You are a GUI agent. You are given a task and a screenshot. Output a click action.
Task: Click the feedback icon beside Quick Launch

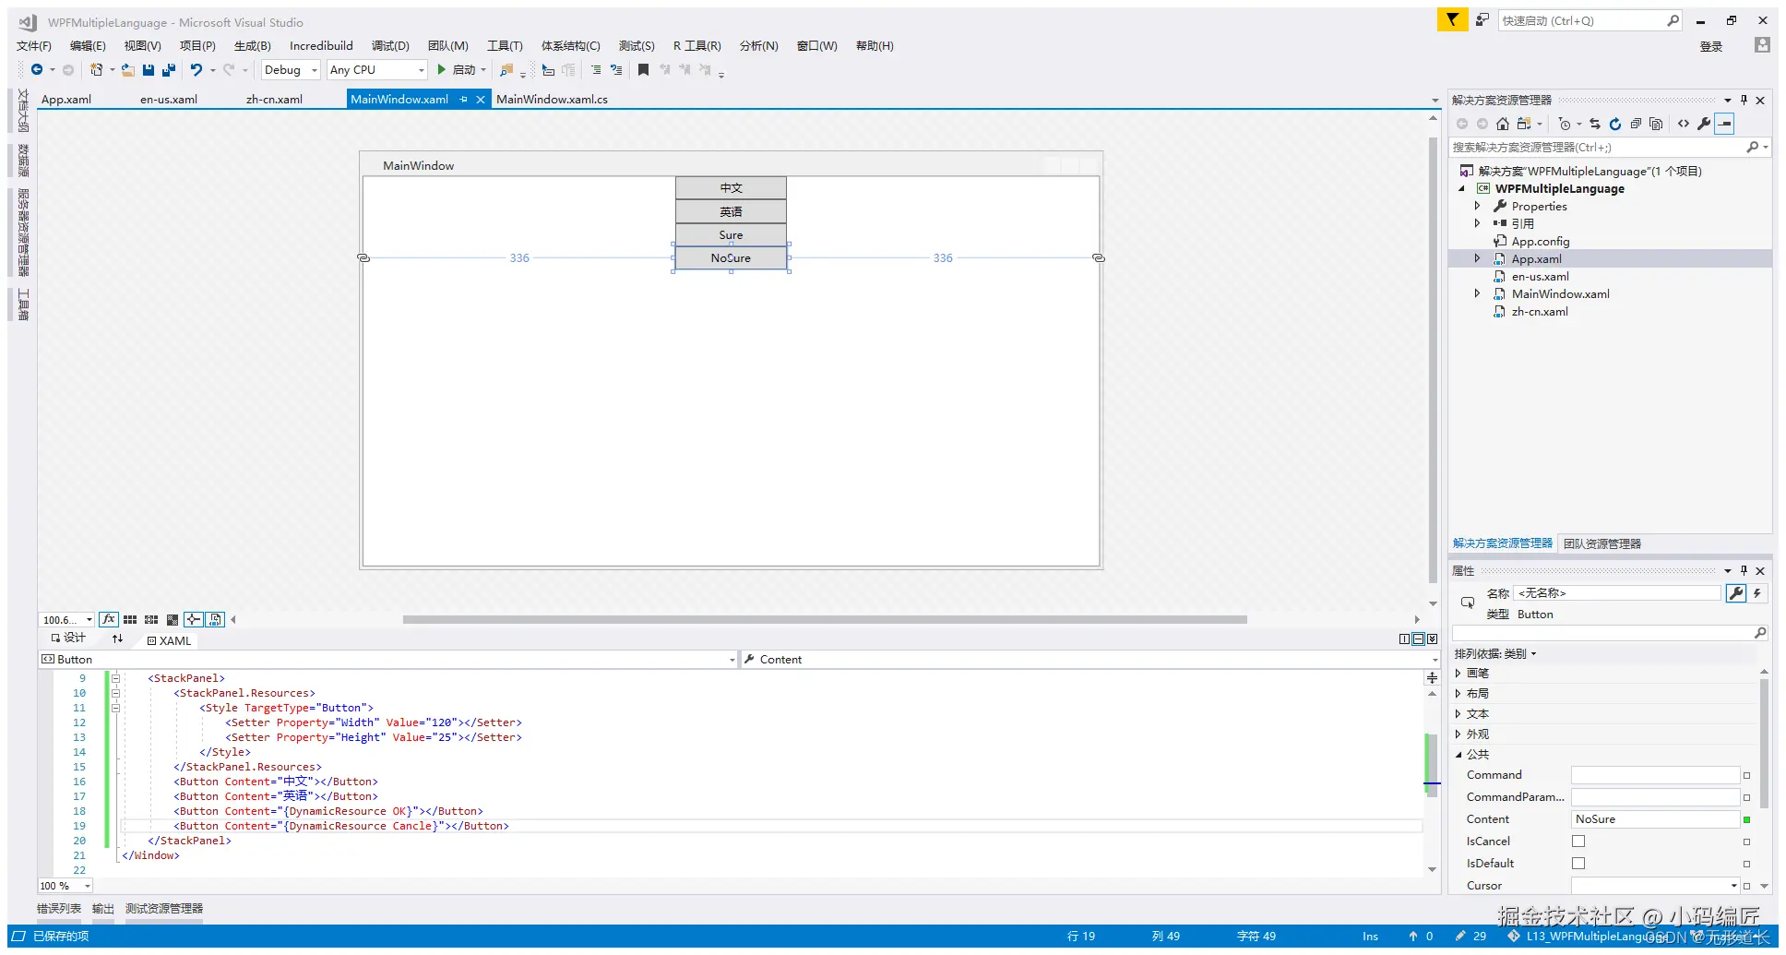point(1482,19)
